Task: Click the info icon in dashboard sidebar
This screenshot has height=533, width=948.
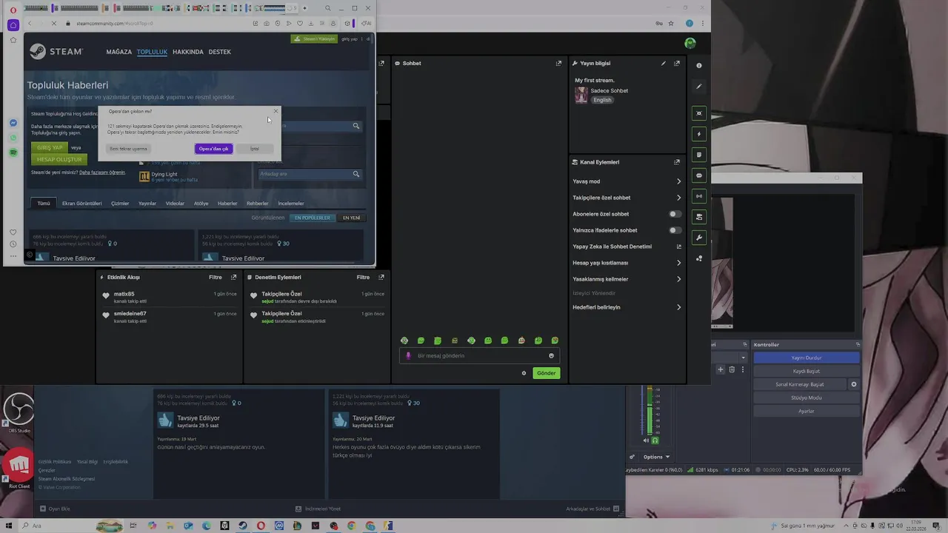Action: (699, 66)
